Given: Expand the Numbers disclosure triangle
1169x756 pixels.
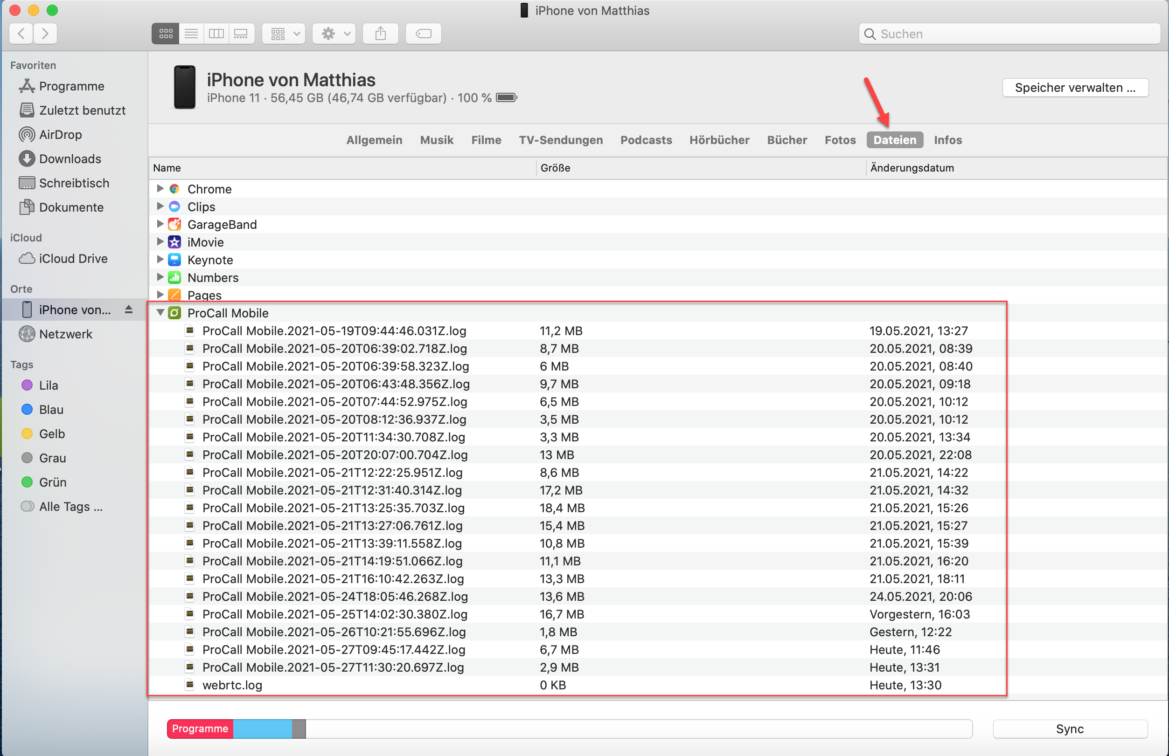Looking at the screenshot, I should tap(160, 277).
